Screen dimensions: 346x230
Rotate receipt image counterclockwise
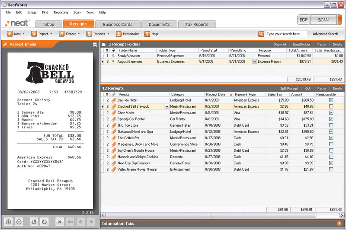point(34,222)
